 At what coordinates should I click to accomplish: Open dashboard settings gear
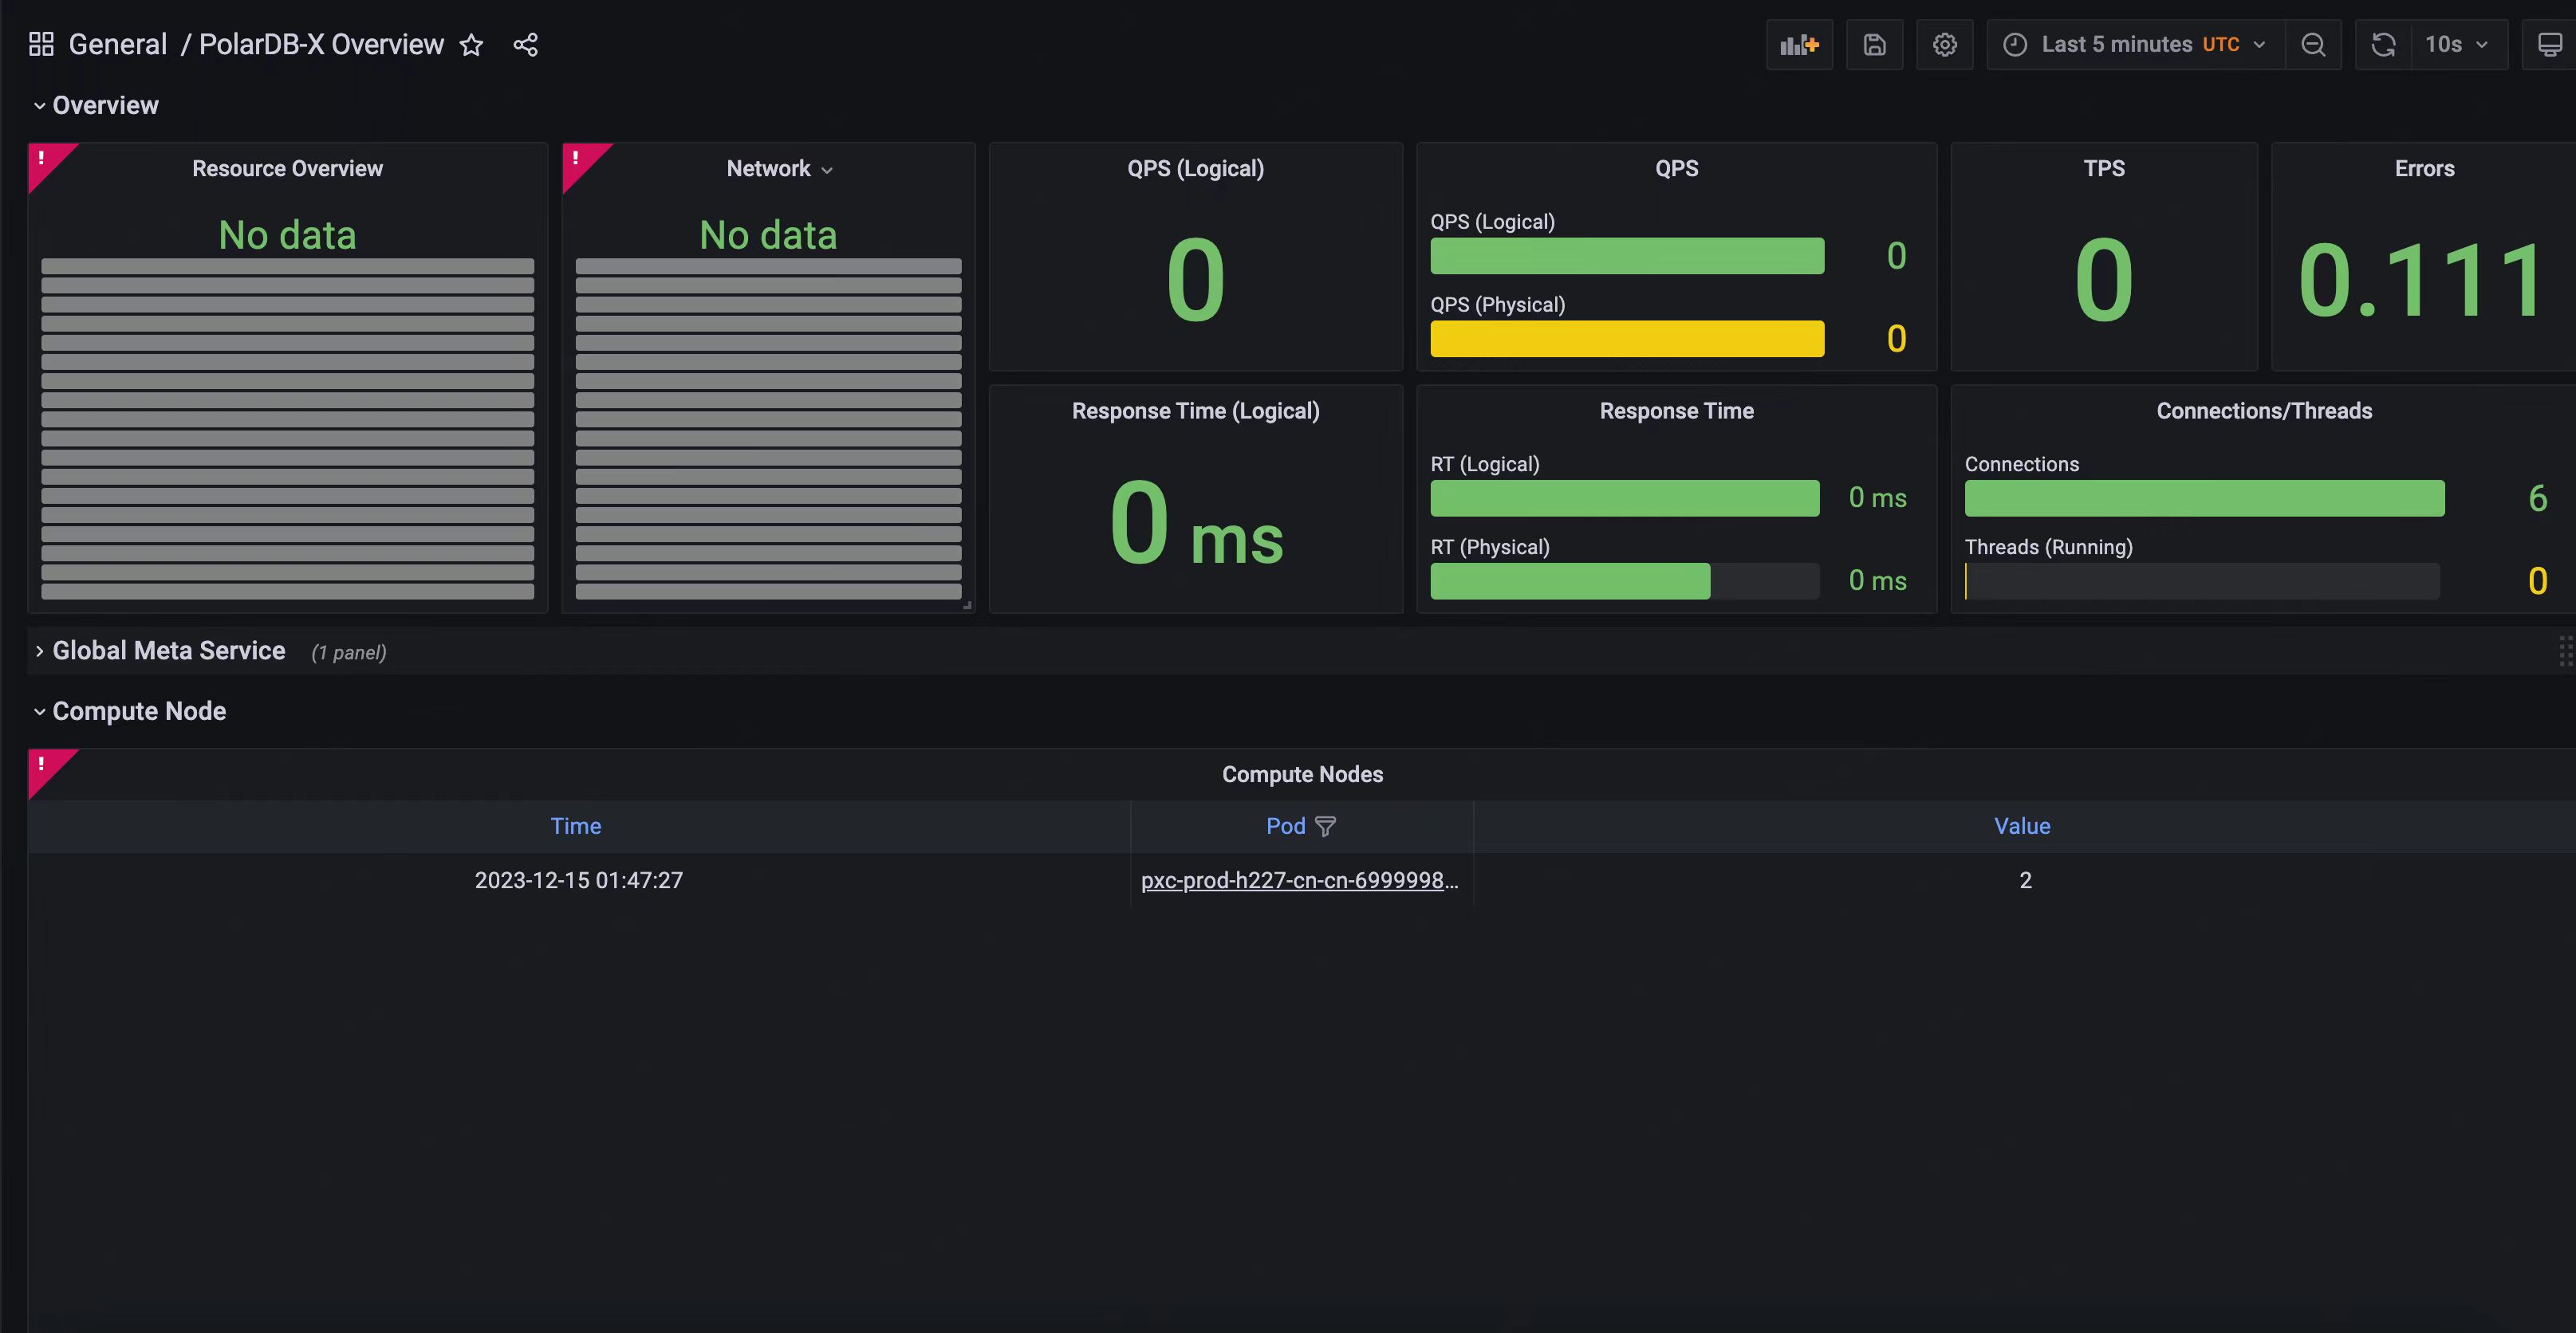(1944, 45)
